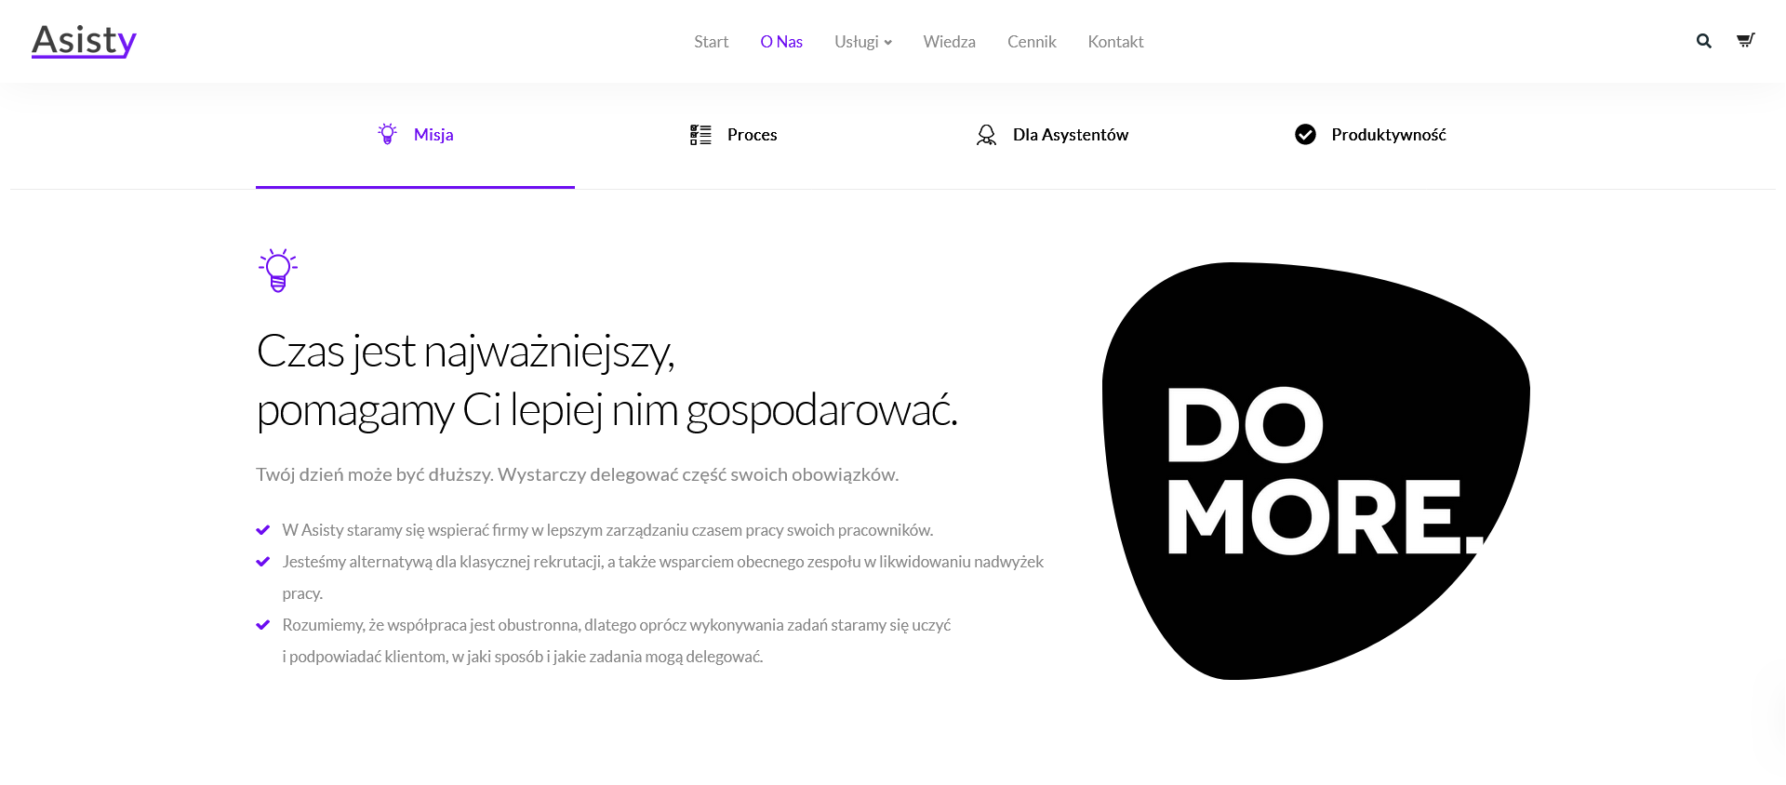Go to the Start page
This screenshot has height=785, width=1786.
coord(711,42)
